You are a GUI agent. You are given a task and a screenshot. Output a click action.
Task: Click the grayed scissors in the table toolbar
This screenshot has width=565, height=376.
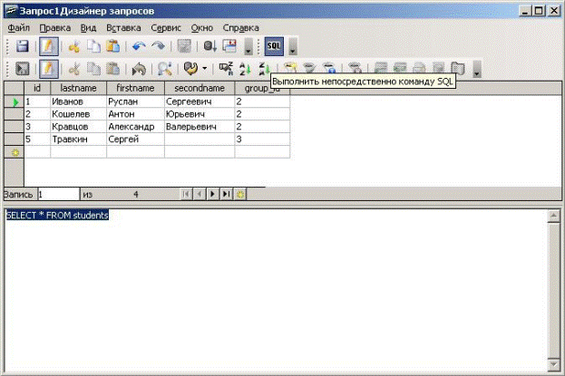click(x=74, y=69)
